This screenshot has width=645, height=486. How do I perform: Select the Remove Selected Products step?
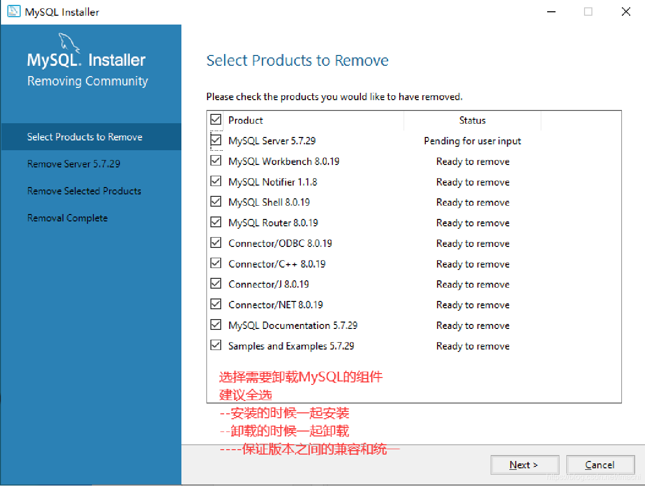pyautogui.click(x=84, y=191)
